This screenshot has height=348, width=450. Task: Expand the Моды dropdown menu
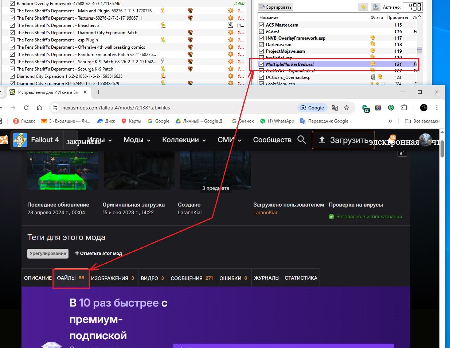click(137, 140)
